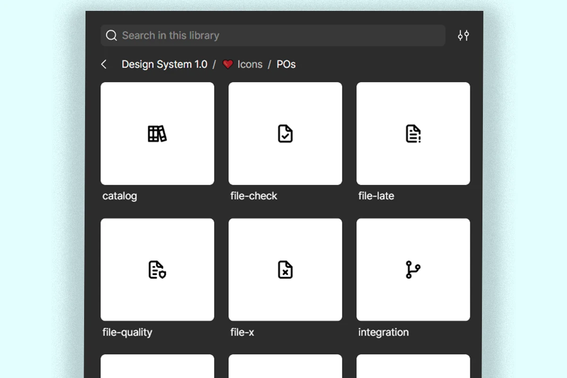The image size is (567, 378).
Task: Click the search magnifier icon
Action: pyautogui.click(x=112, y=35)
